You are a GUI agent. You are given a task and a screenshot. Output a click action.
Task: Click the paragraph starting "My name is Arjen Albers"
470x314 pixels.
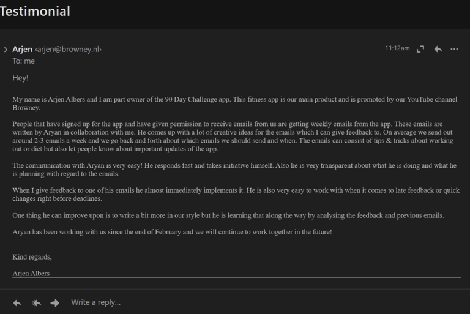pyautogui.click(x=235, y=103)
